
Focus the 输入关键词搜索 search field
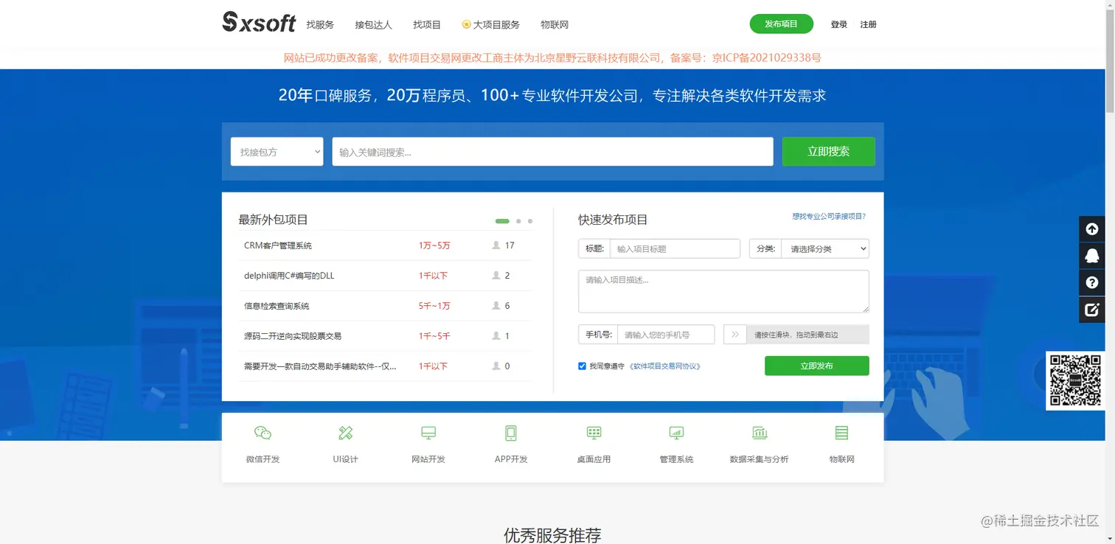coord(552,152)
